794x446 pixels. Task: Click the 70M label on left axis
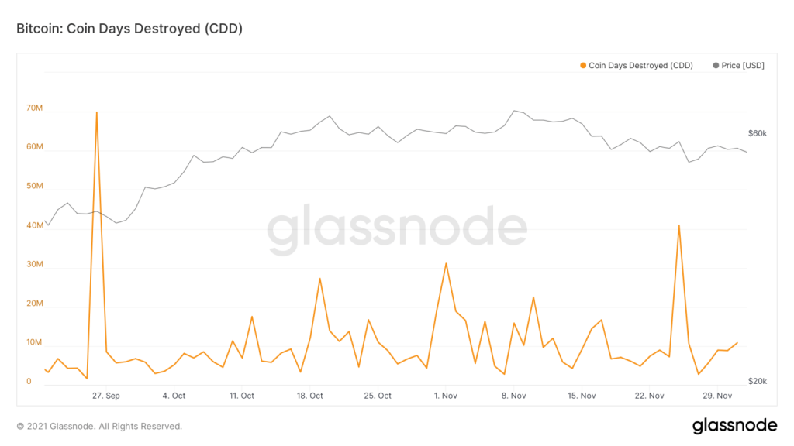point(34,109)
